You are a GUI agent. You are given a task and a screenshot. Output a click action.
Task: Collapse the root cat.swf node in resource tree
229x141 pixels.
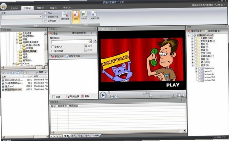[x=189, y=35]
